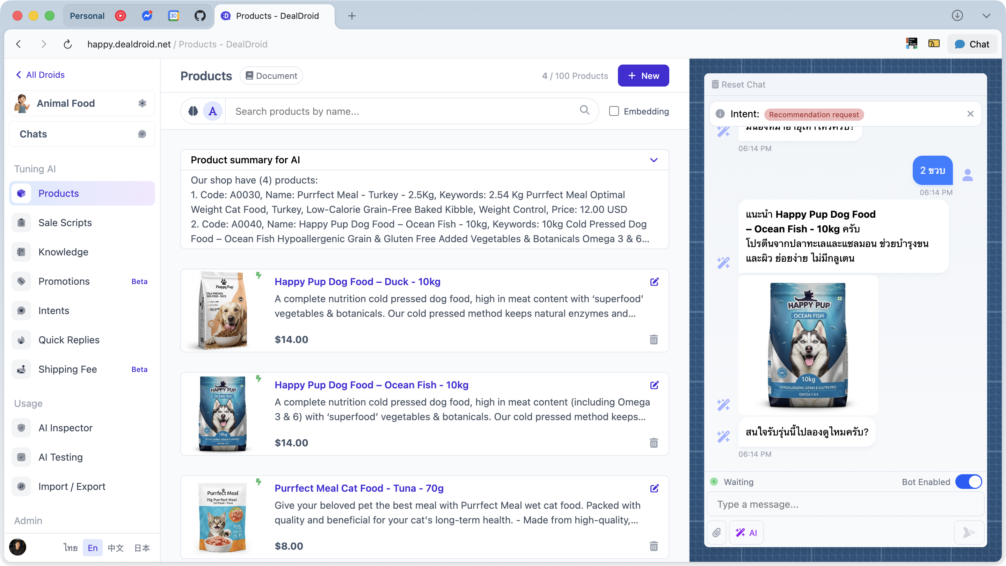Switch to the 'A' text search mode

point(212,111)
